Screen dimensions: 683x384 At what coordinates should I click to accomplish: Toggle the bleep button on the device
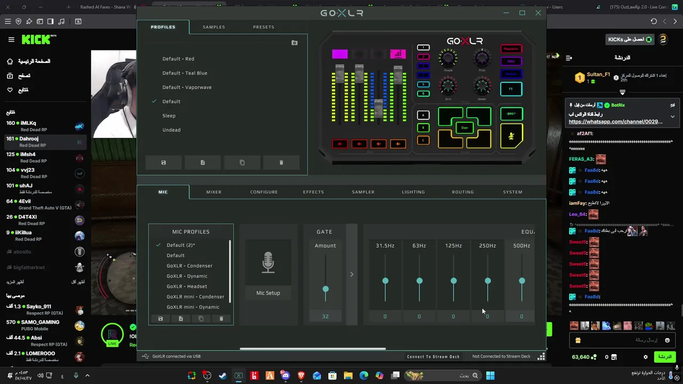click(511, 114)
